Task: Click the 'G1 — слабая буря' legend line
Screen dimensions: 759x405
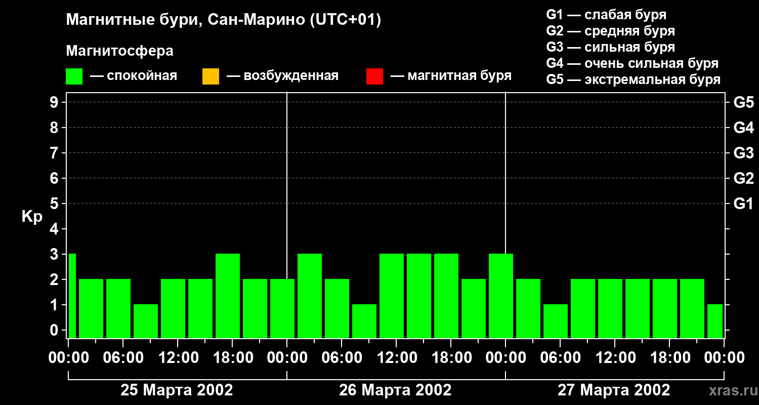Action: 606,14
